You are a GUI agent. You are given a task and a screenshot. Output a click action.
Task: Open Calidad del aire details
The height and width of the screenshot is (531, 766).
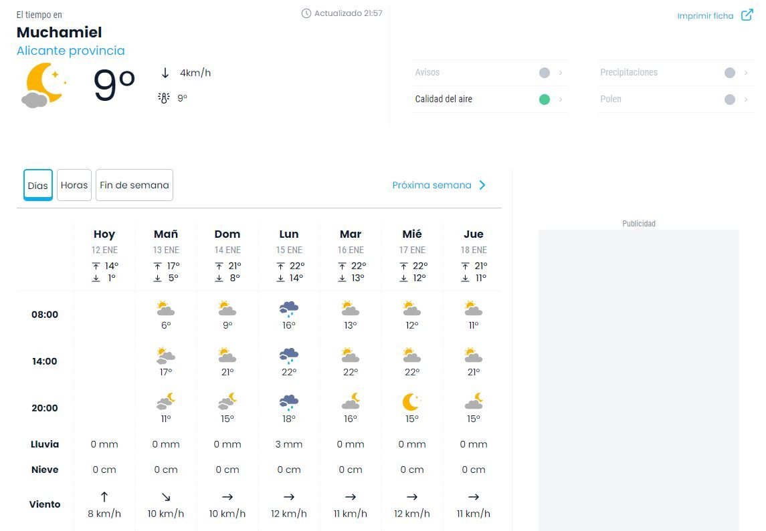point(490,100)
